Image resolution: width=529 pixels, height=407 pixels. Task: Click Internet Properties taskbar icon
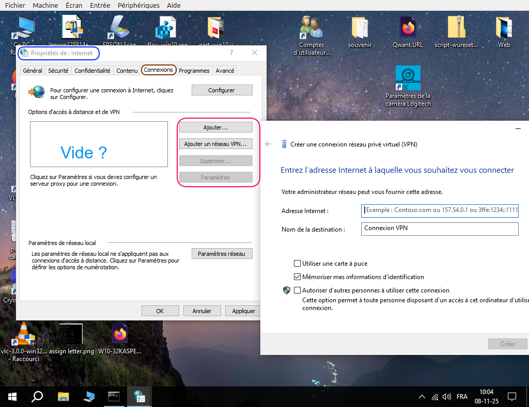click(139, 397)
